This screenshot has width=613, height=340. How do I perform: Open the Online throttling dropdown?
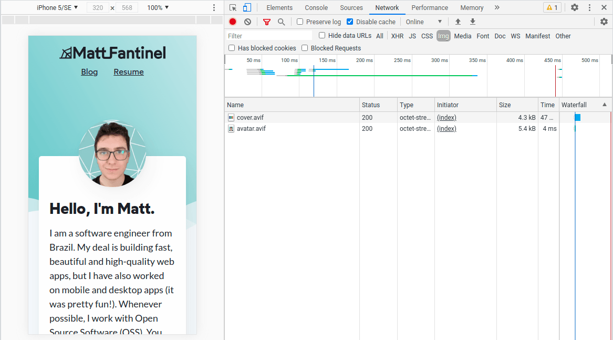click(x=423, y=22)
